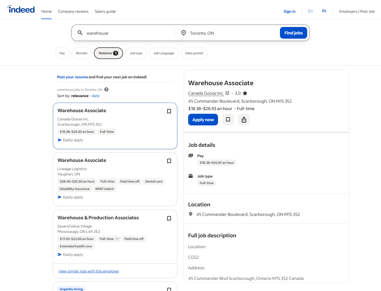This screenshot has height=291, width=381.
Task: Open the Salary guide tab
Action: pos(105,11)
